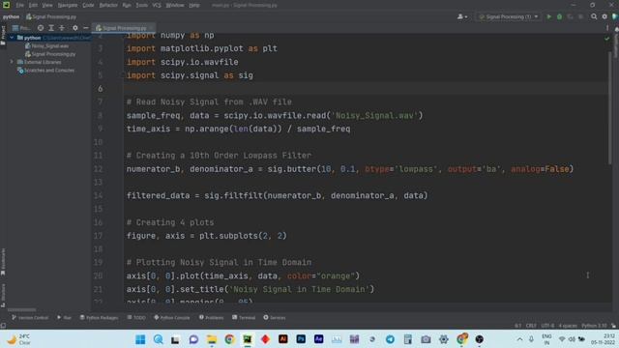The height and width of the screenshot is (348, 619).
Task: Open the TODO tool window
Action: [x=136, y=318]
